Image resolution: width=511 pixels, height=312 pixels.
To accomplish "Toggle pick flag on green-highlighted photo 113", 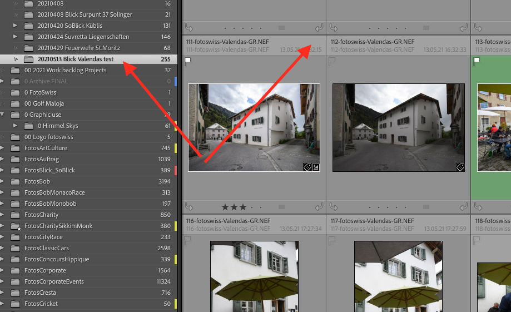I will (477, 61).
